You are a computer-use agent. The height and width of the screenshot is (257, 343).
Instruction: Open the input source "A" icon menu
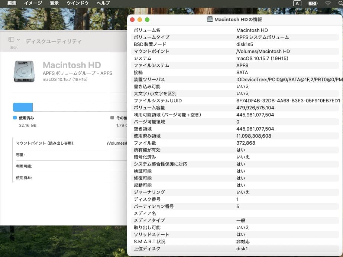(x=297, y=3)
